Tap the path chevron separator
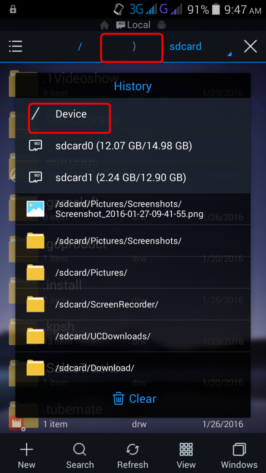The image size is (266, 473). pos(134,47)
